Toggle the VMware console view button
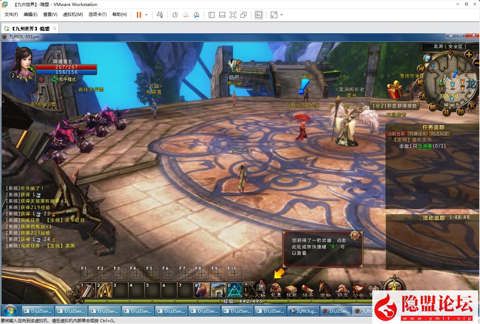 (259, 15)
